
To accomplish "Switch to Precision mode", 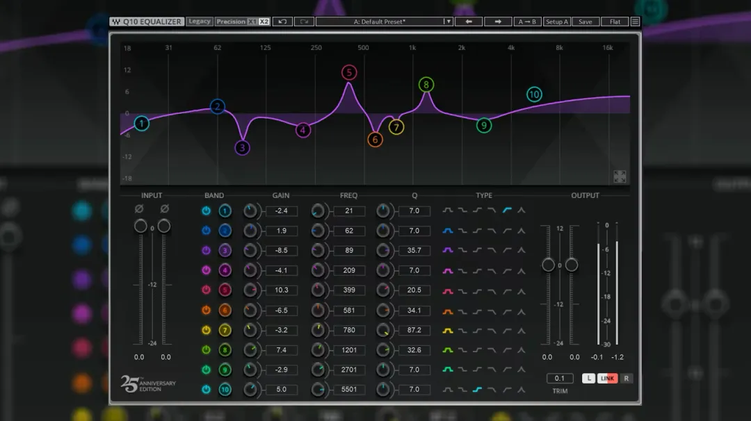I will click(x=230, y=22).
